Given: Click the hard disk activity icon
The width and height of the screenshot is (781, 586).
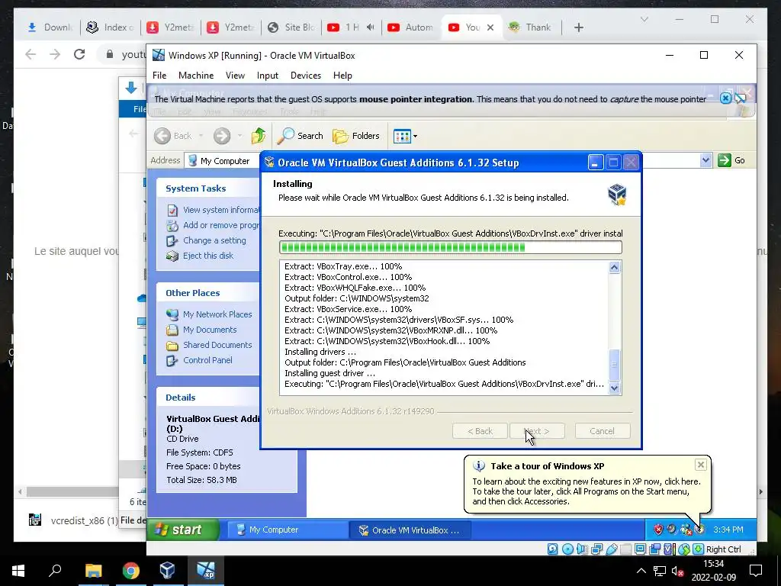Looking at the screenshot, I should point(553,549).
